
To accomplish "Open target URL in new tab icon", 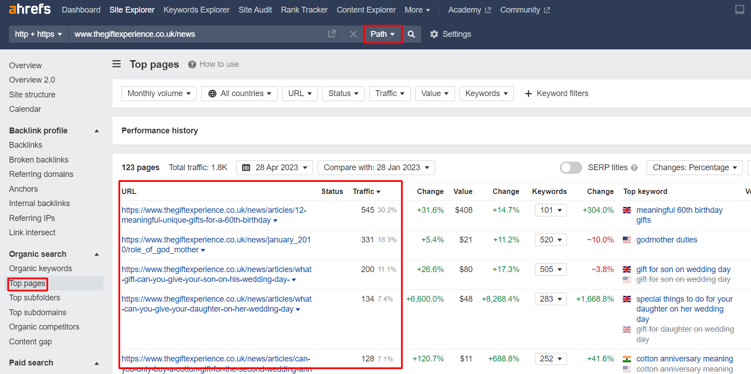I will (332, 34).
